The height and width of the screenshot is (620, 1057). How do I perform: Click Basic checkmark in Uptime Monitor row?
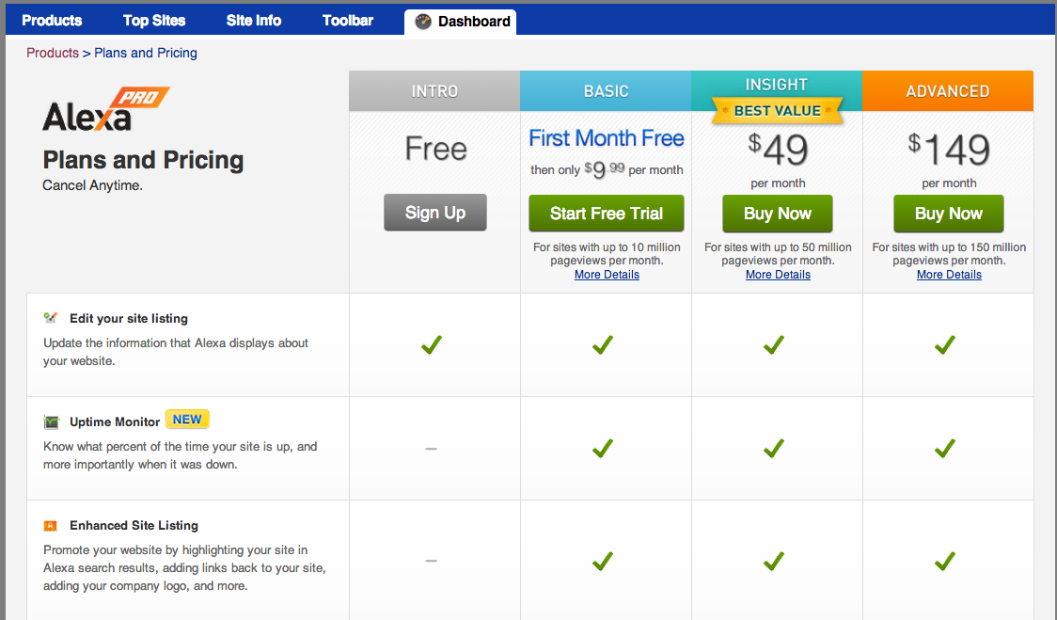pos(603,448)
